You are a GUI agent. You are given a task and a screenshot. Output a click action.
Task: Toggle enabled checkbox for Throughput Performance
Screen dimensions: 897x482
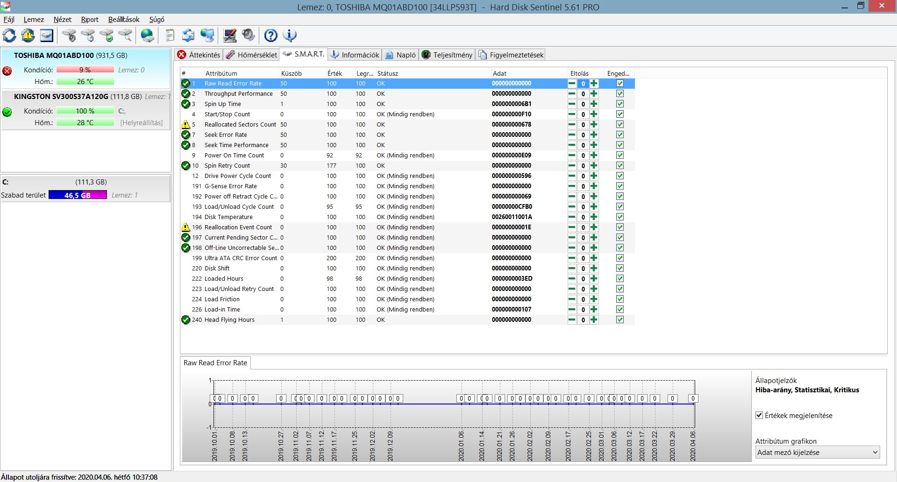click(620, 94)
